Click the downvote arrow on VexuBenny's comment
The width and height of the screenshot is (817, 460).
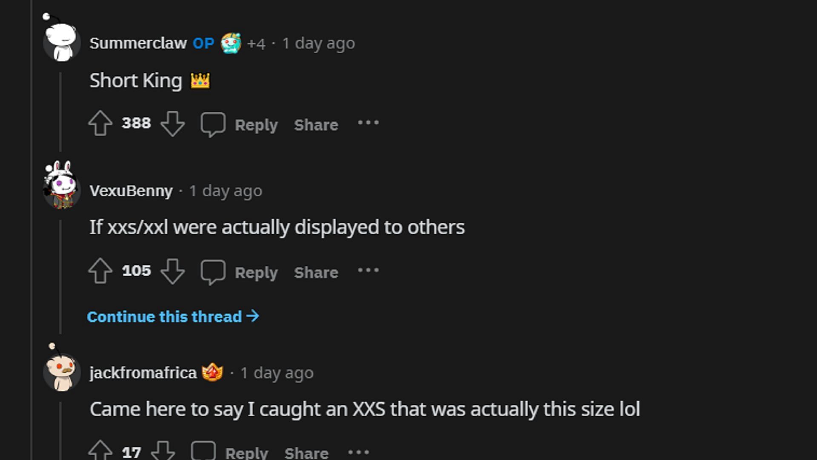(x=173, y=271)
